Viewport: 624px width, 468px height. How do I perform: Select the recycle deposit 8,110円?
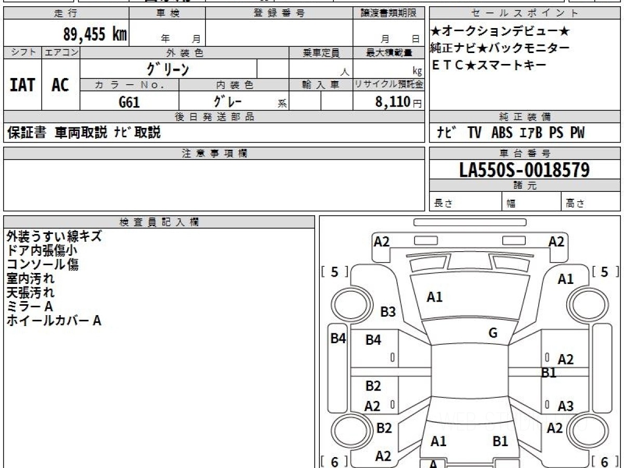398,102
